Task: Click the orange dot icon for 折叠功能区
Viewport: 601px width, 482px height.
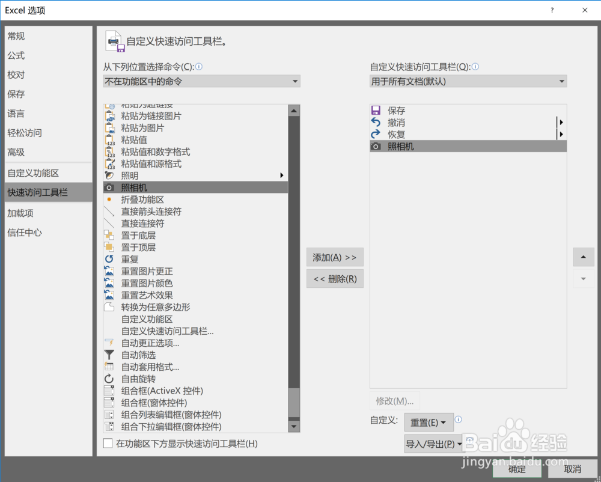Action: coord(109,200)
